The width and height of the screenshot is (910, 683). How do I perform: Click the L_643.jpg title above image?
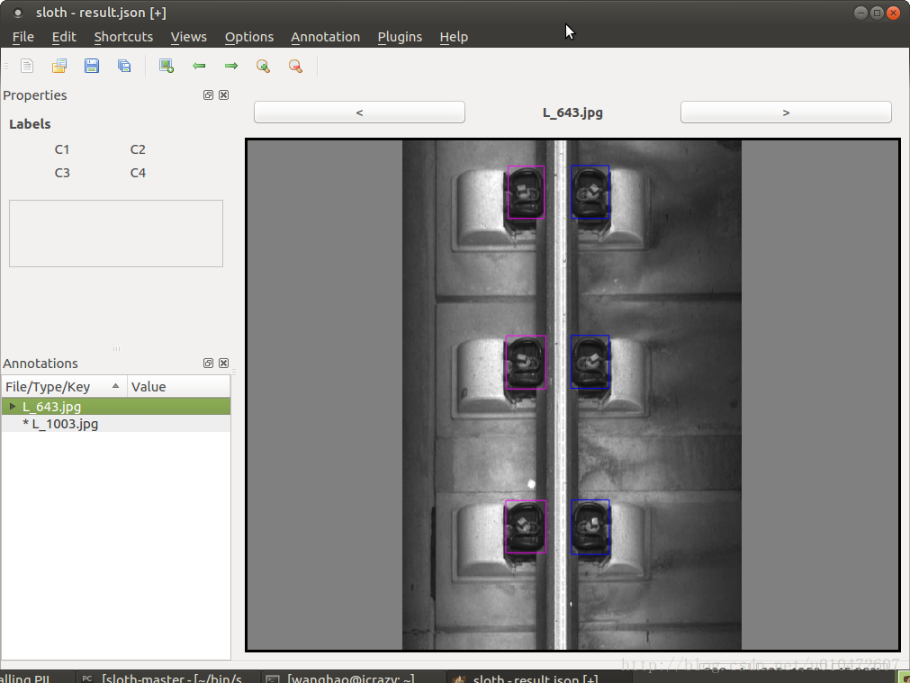pyautogui.click(x=572, y=112)
